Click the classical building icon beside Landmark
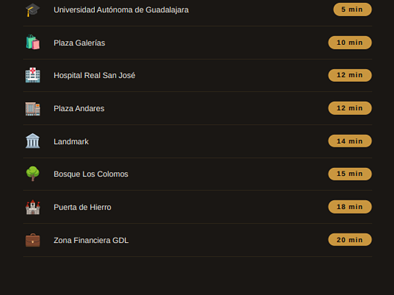This screenshot has width=394, height=295. pos(33,141)
